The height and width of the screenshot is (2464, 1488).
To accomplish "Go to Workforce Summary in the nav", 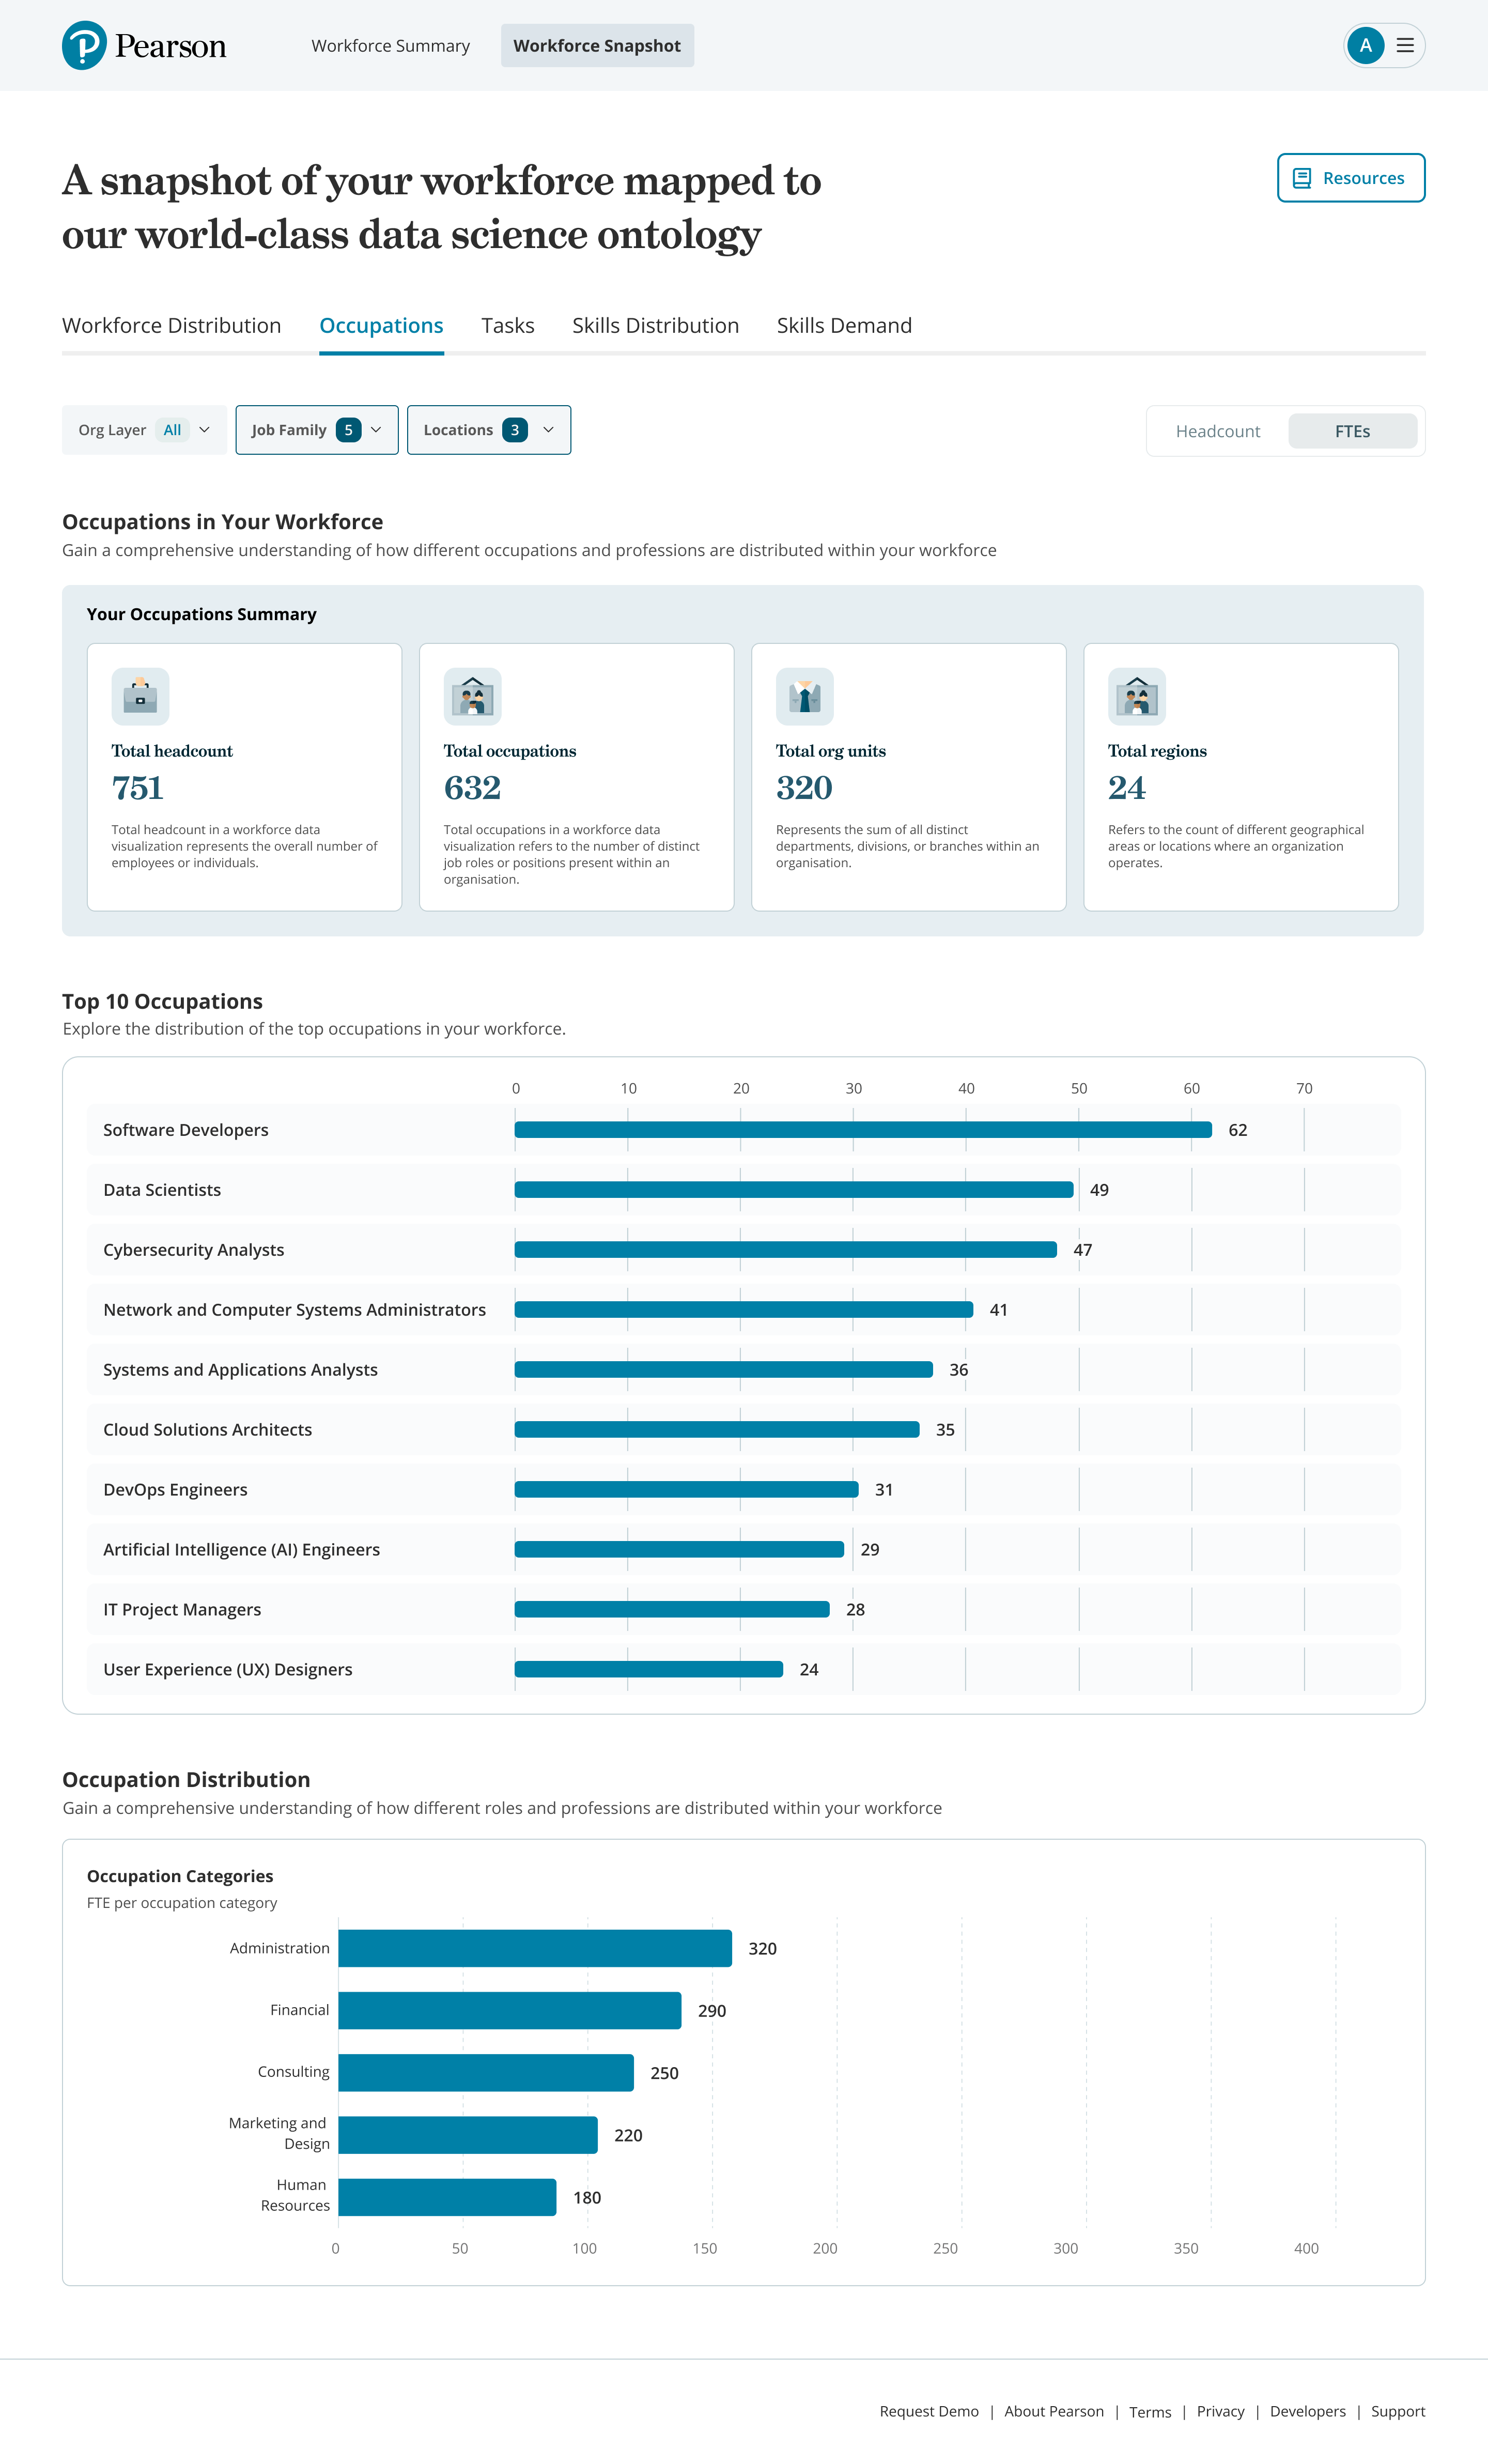I will tap(390, 46).
